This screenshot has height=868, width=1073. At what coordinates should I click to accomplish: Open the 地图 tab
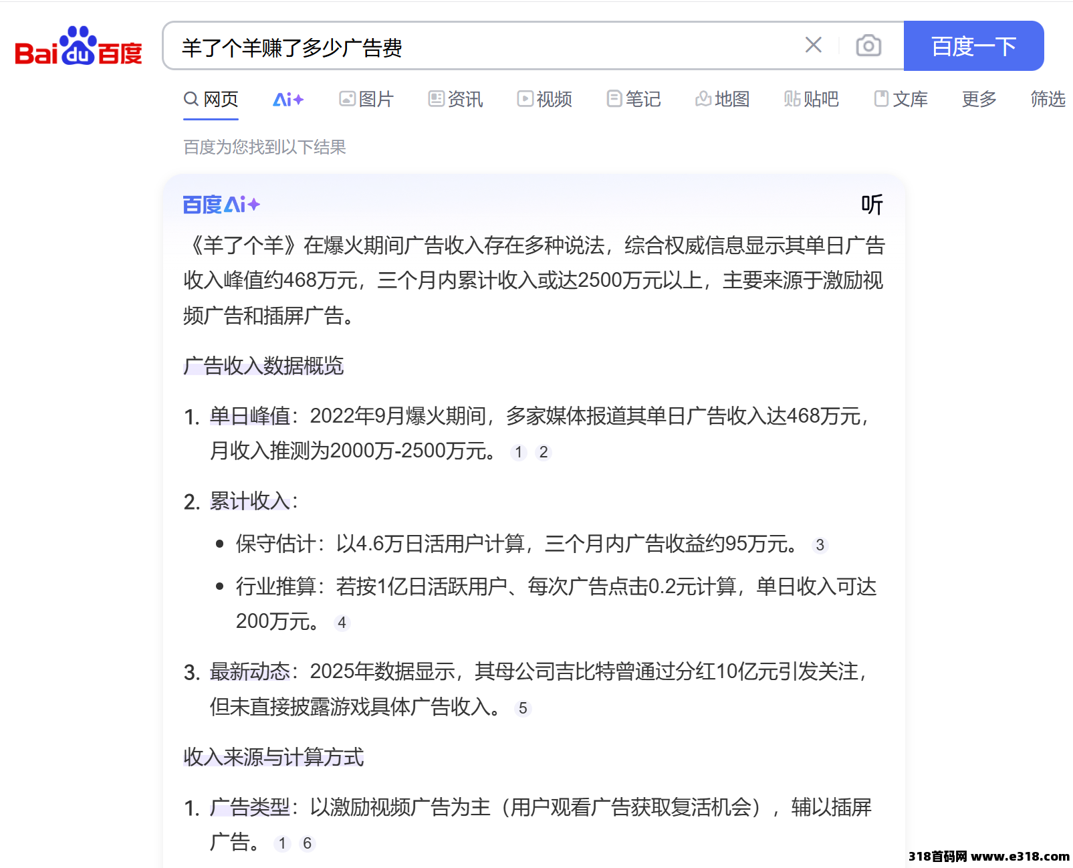(x=722, y=99)
